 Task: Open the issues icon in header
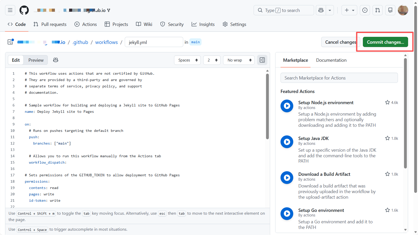(x=365, y=10)
